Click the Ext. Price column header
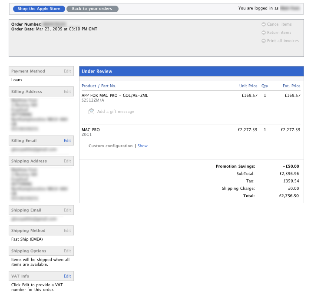This screenshot has width=311, height=301. (x=291, y=86)
